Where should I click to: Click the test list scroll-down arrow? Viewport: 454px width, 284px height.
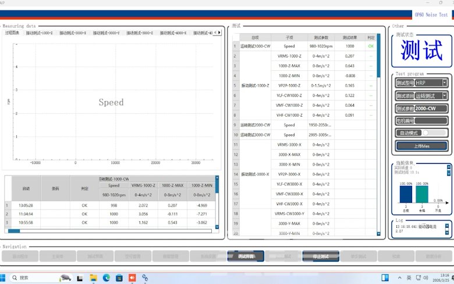(x=378, y=233)
